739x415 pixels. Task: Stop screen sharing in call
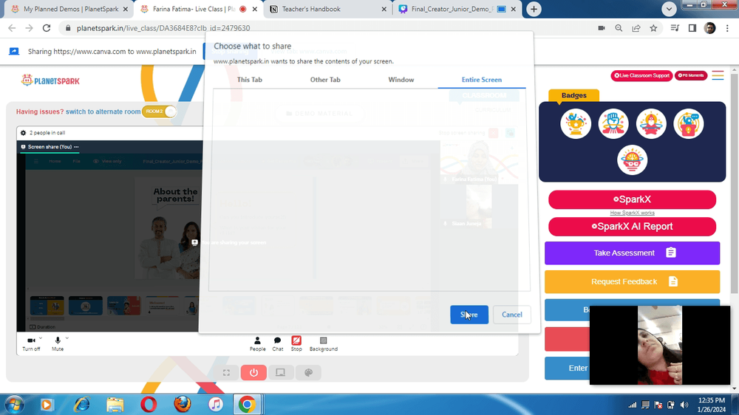[296, 344]
